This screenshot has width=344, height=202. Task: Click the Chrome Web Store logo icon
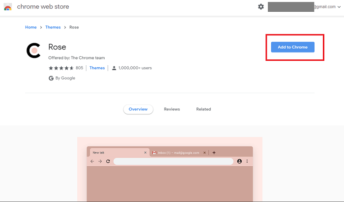click(8, 7)
